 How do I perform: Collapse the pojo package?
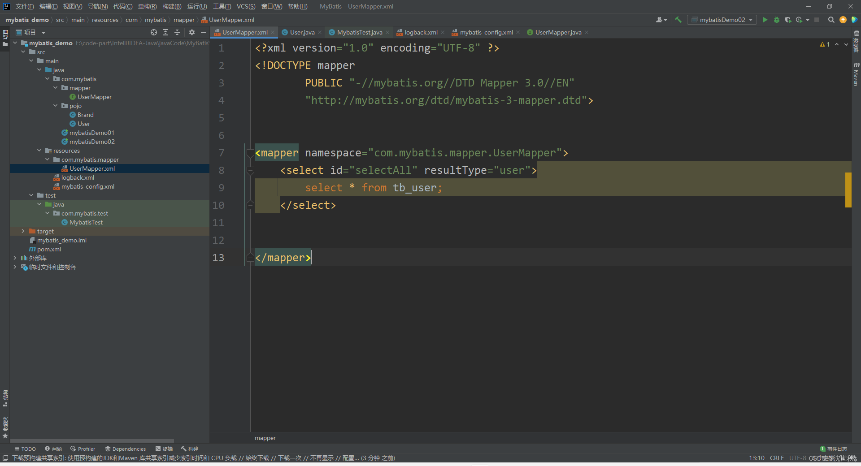[55, 106]
